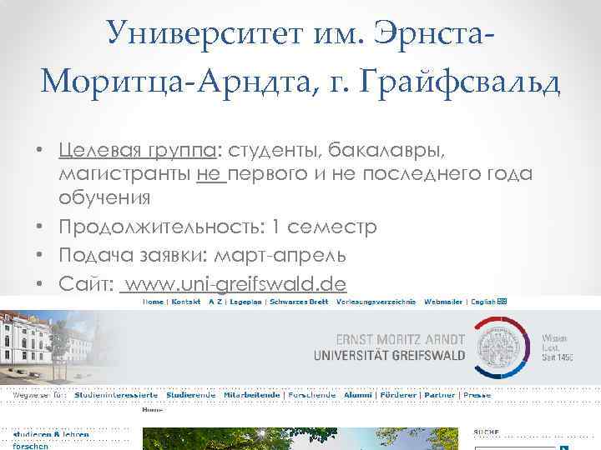Click the Wissen lockt. Seit 1456 slogan
This screenshot has height=450, width=601.
tap(558, 347)
